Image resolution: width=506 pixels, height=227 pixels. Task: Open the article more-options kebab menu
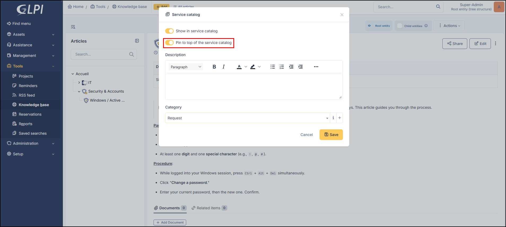pos(495,43)
